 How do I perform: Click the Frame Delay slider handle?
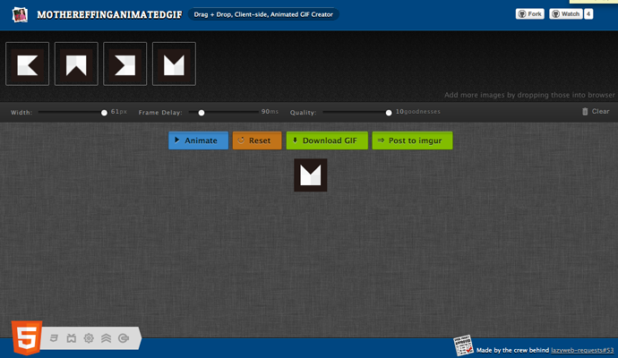(x=202, y=113)
